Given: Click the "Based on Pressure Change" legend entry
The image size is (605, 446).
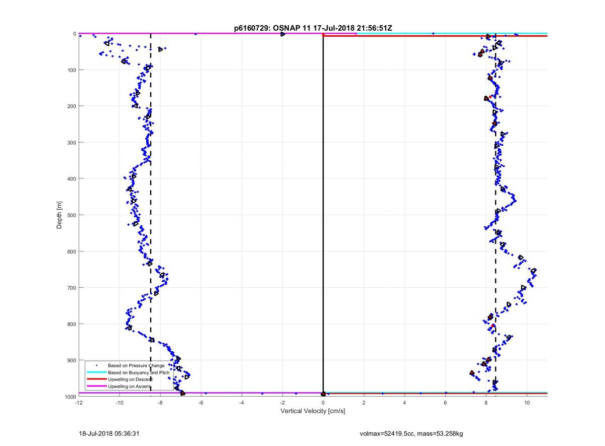Looking at the screenshot, I should pos(136,365).
